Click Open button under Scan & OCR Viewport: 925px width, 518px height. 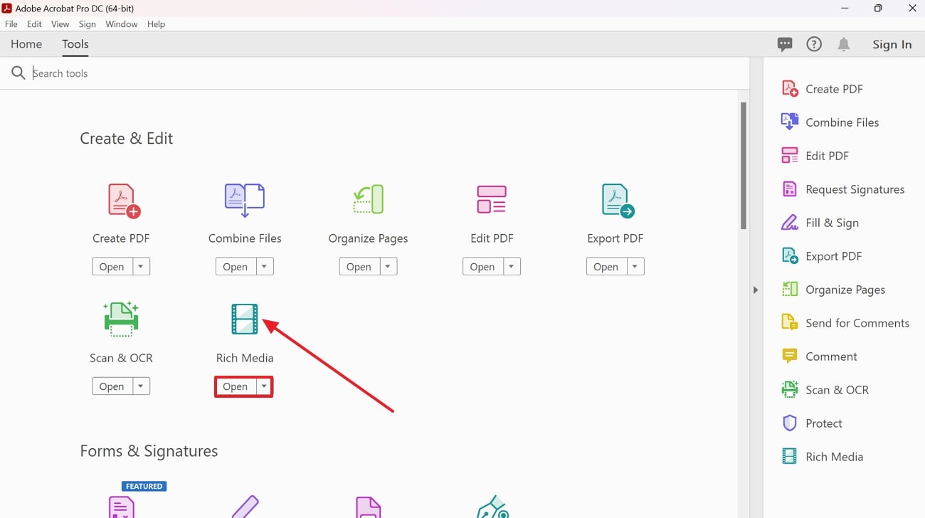[x=112, y=386]
